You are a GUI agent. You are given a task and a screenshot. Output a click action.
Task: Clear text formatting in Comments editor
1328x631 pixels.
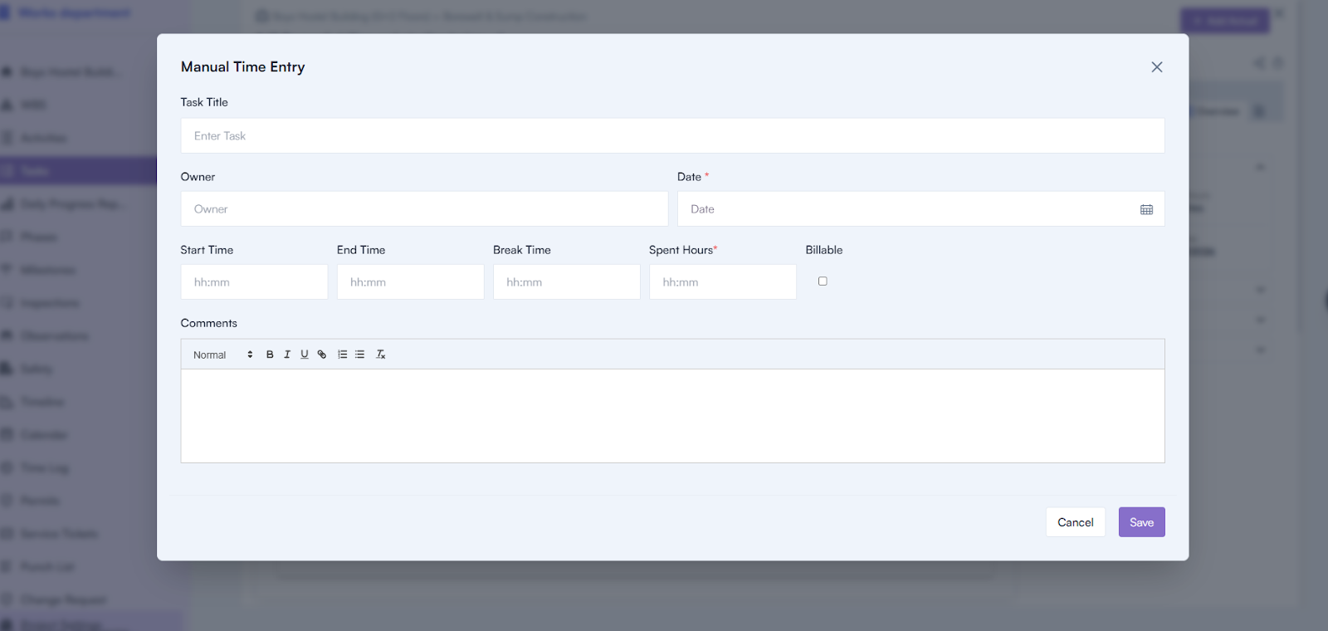[x=381, y=355]
